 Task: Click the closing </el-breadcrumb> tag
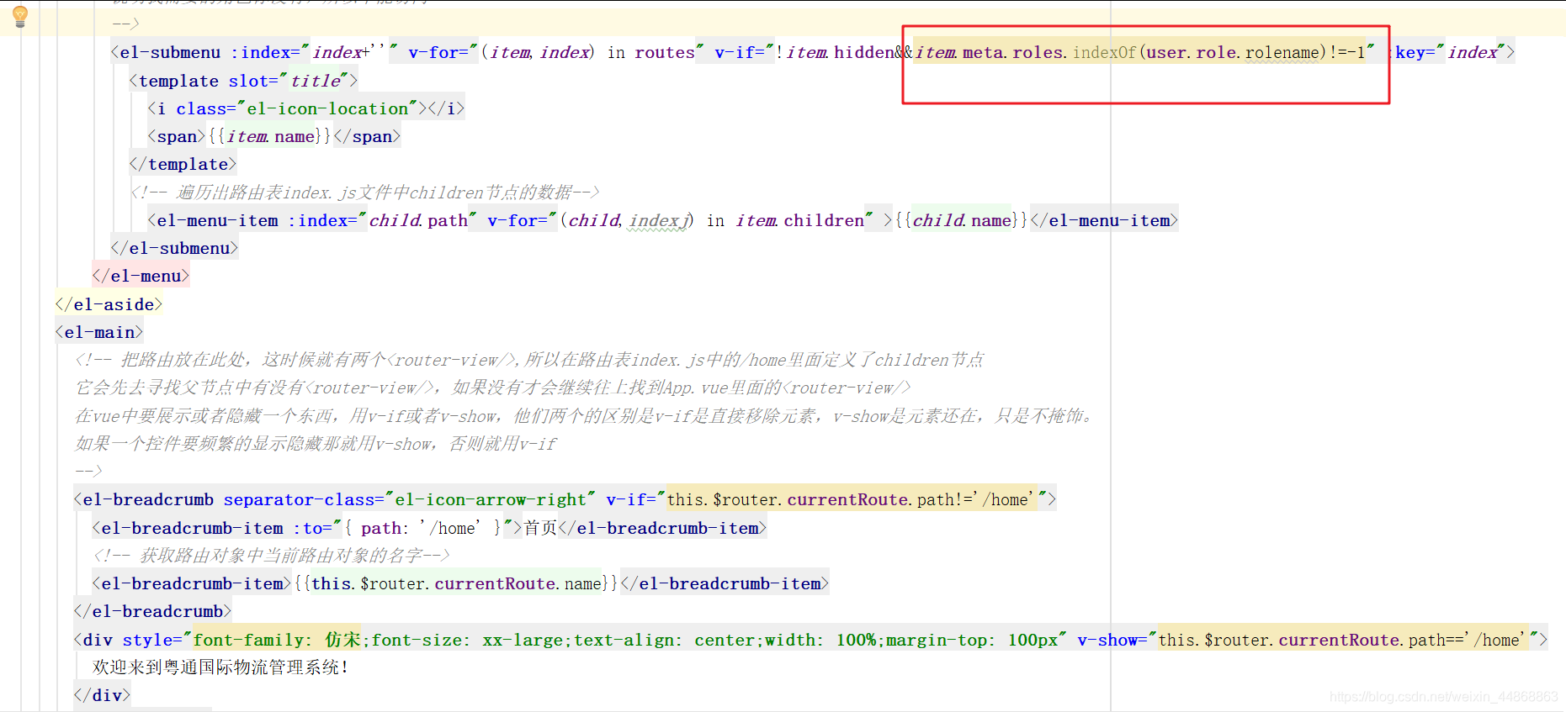click(x=152, y=611)
